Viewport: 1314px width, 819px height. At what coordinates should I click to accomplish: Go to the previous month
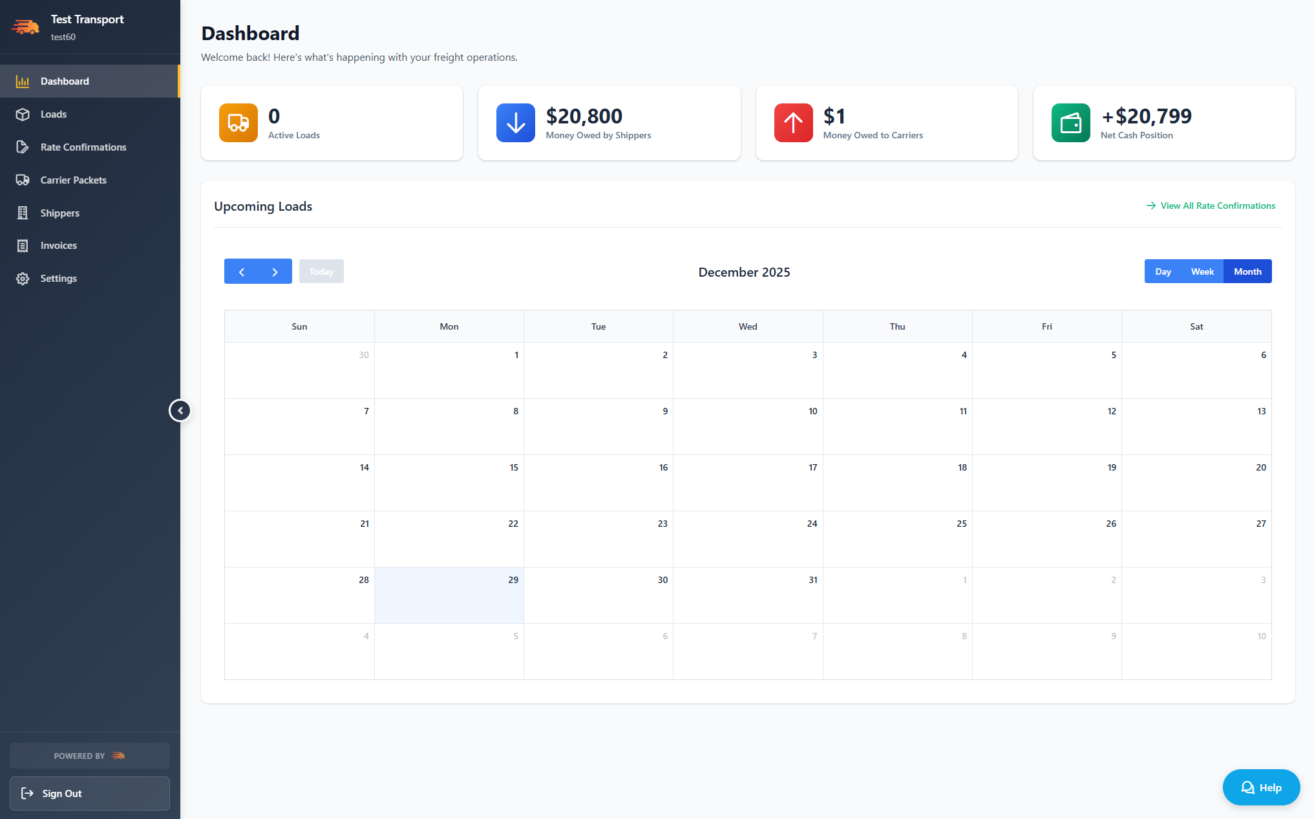[242, 271]
